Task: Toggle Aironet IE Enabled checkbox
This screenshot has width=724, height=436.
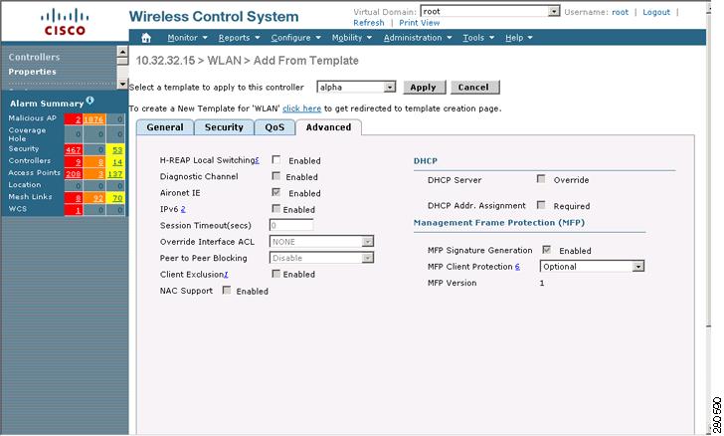Action: [x=276, y=192]
